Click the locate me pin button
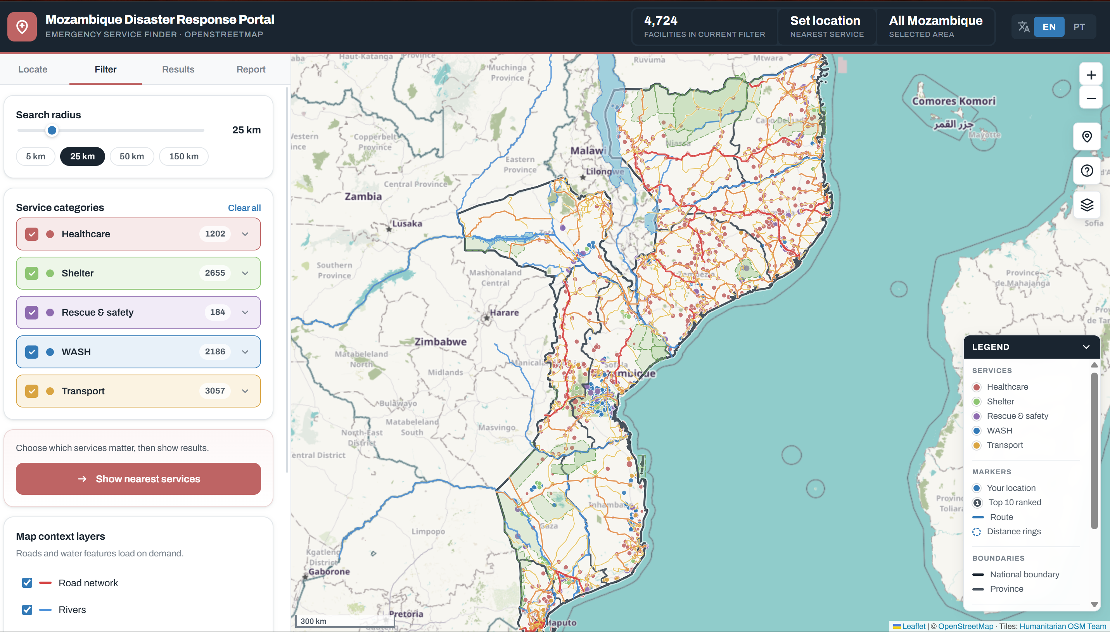The width and height of the screenshot is (1110, 632). click(1087, 137)
